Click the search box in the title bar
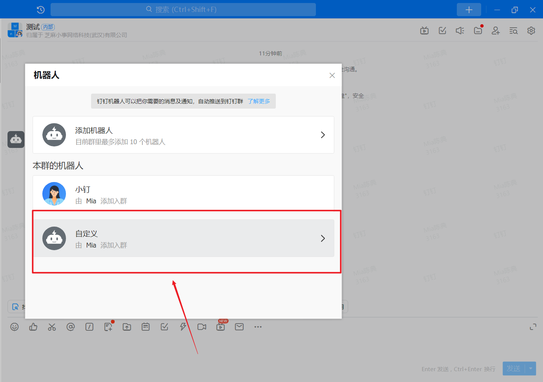Screen dimensions: 543x382 [x=183, y=9]
